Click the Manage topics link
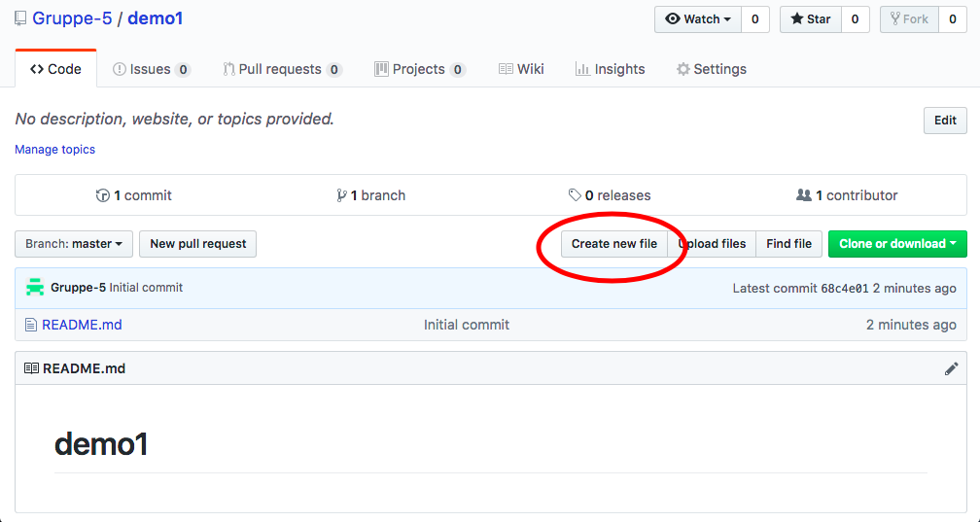 coord(55,150)
